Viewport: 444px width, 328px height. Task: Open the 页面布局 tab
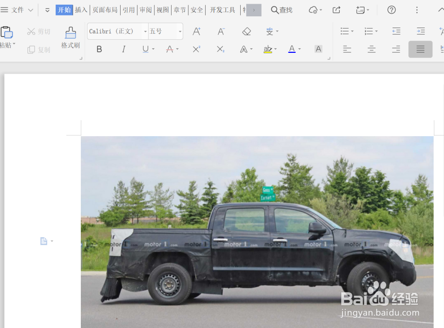point(105,10)
